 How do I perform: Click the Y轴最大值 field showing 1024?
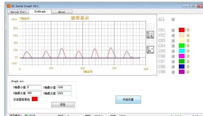click(x=64, y=93)
